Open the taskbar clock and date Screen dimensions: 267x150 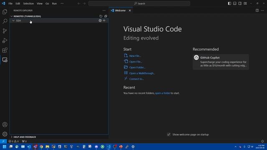pyautogui.click(x=260, y=147)
